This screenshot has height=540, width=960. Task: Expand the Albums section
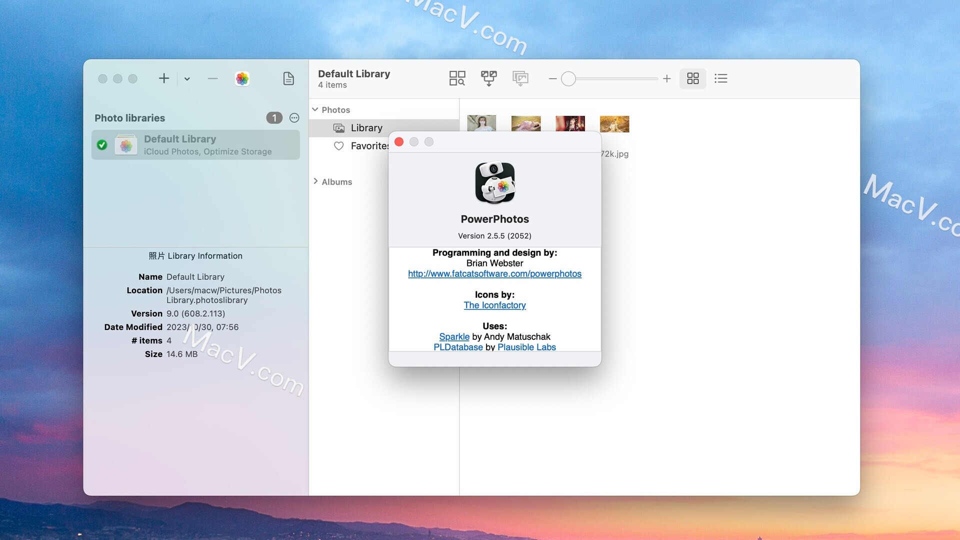tap(315, 181)
